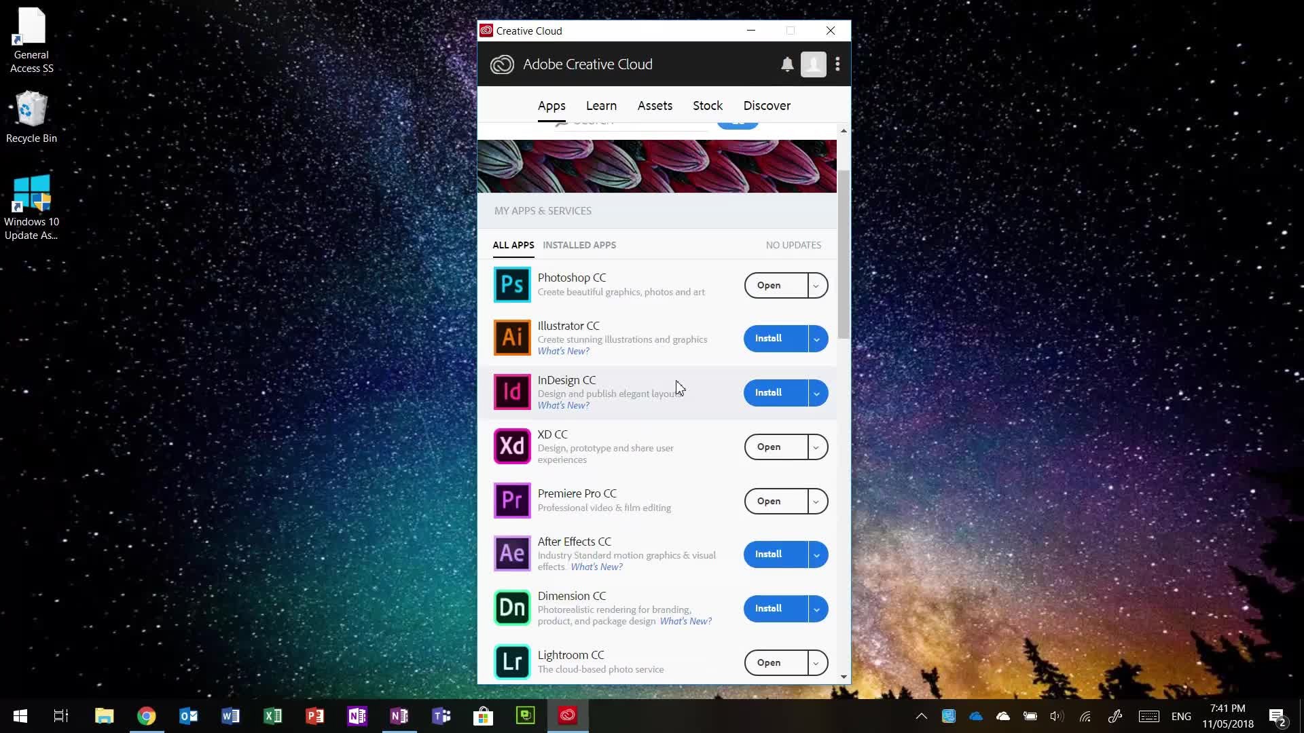The height and width of the screenshot is (733, 1304).
Task: Switch to the Learn tab
Action: [x=600, y=106]
